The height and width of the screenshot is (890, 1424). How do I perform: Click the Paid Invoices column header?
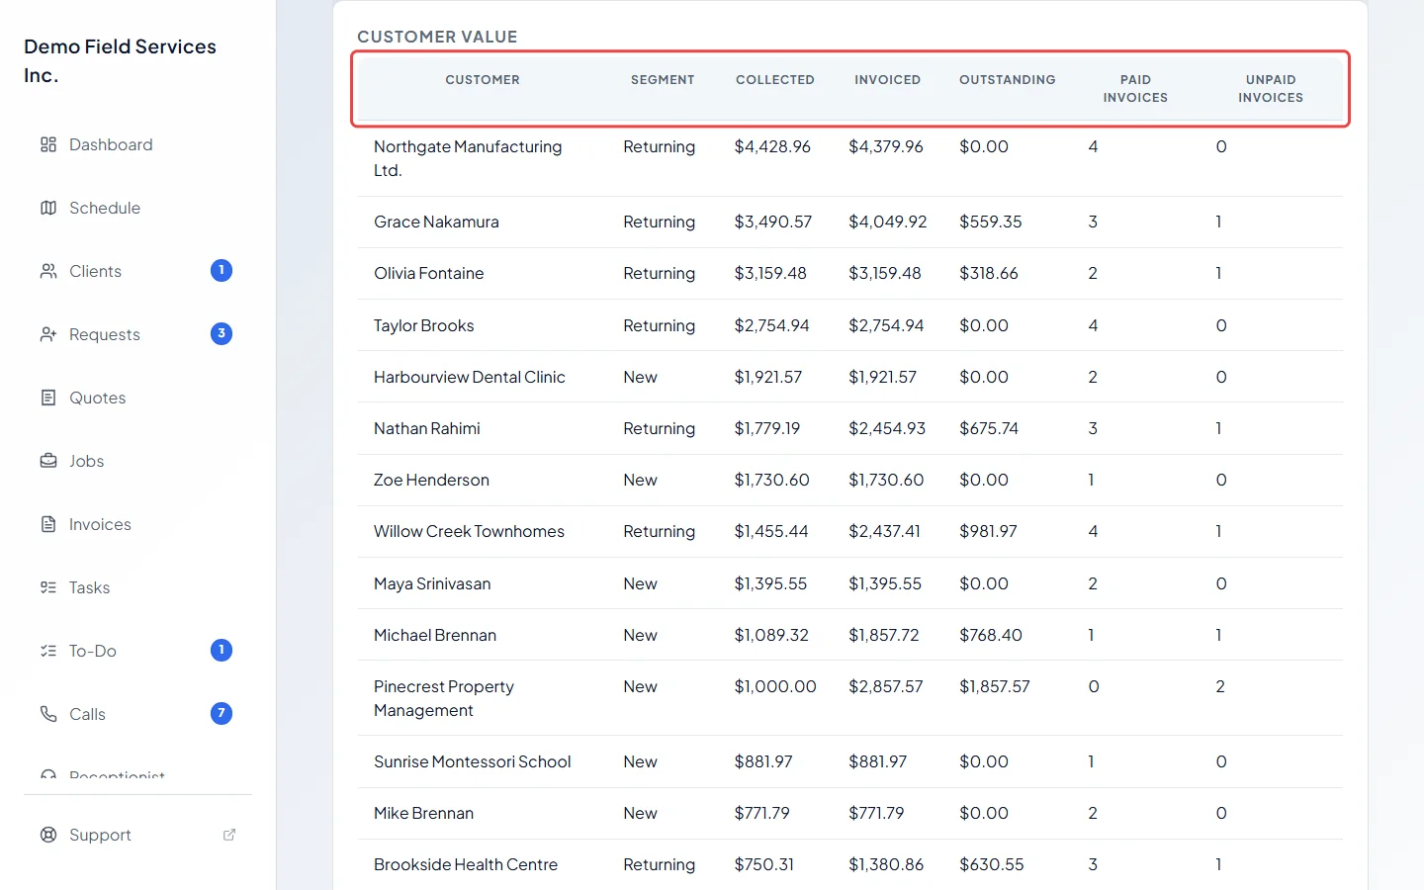[1135, 89]
